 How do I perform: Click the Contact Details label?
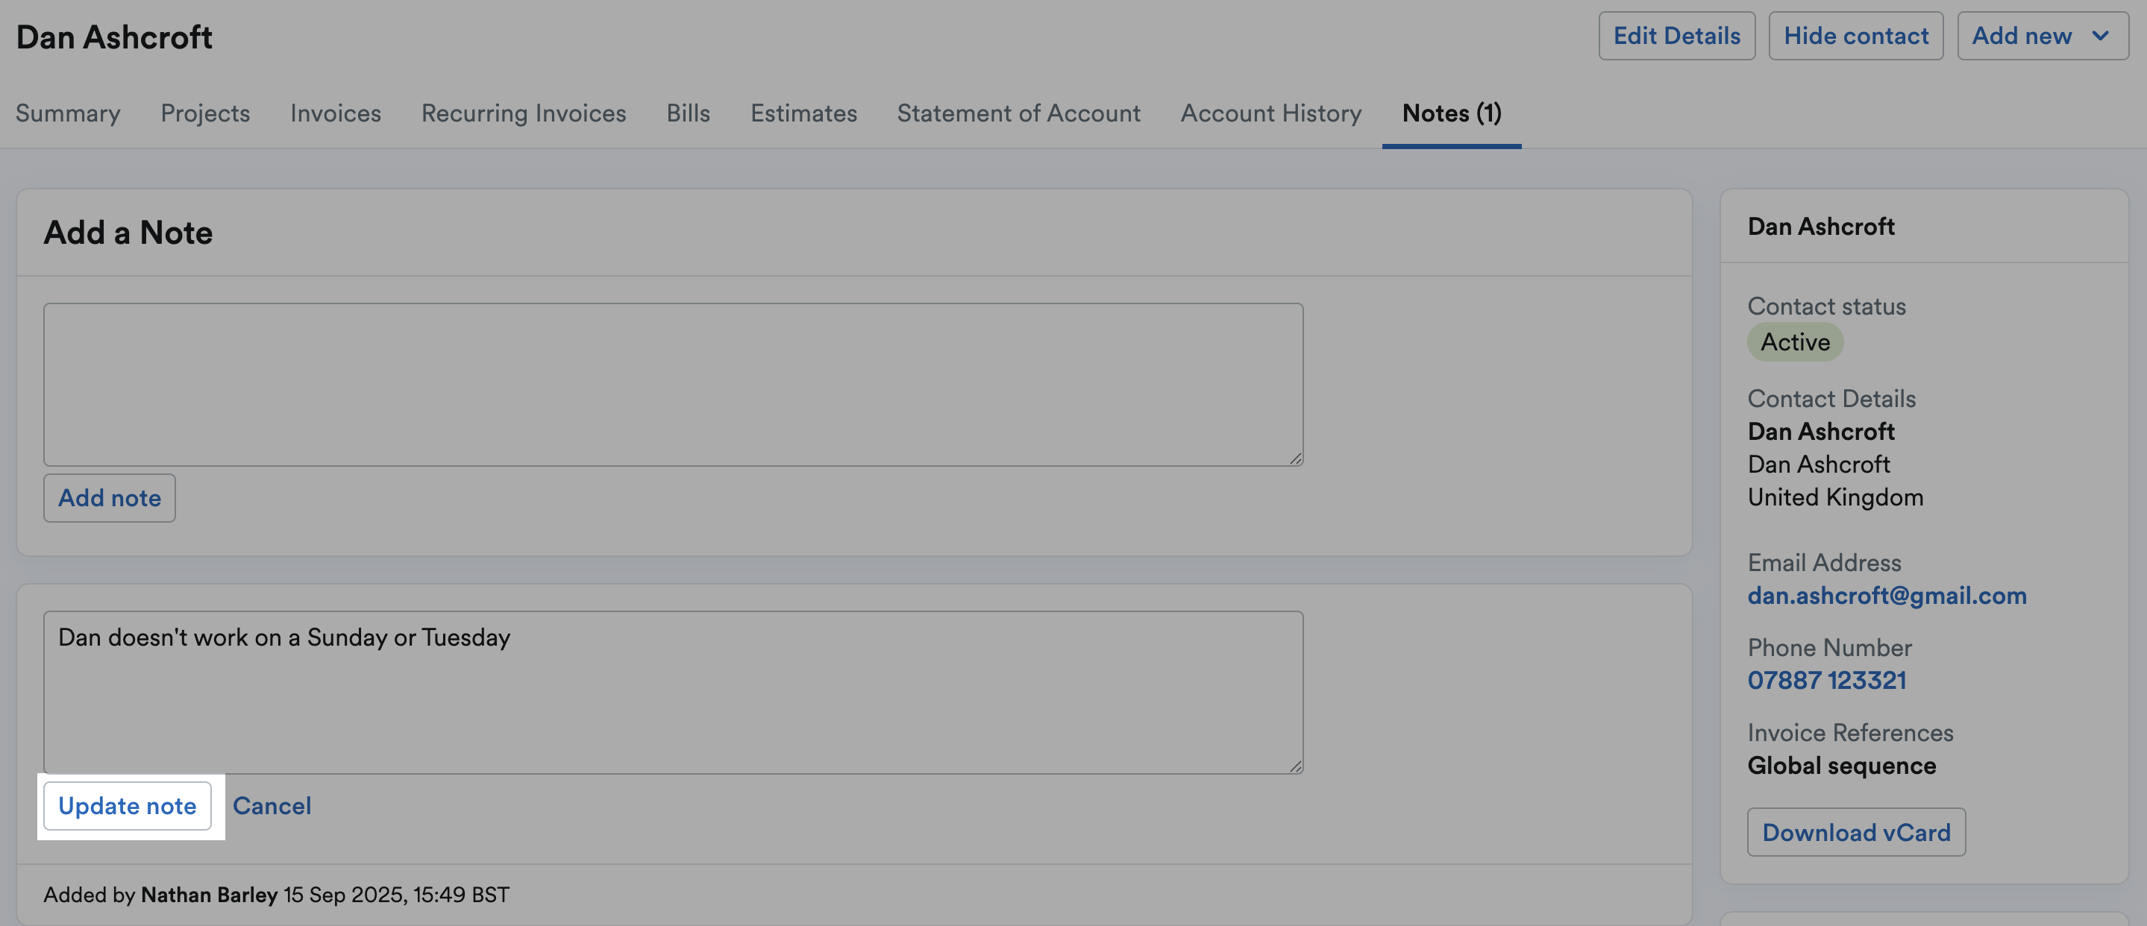(x=1831, y=399)
